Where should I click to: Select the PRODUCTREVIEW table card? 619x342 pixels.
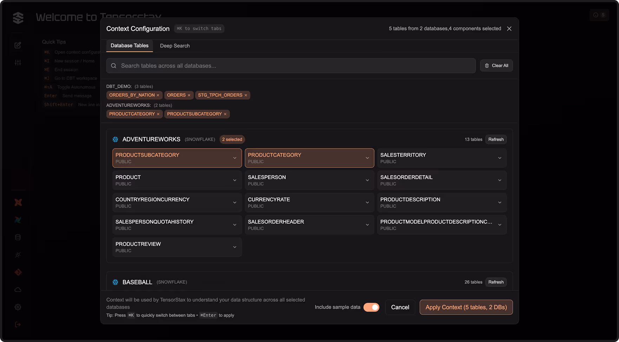point(177,247)
